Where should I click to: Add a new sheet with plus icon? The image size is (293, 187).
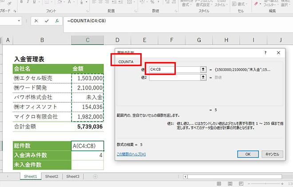95,176
